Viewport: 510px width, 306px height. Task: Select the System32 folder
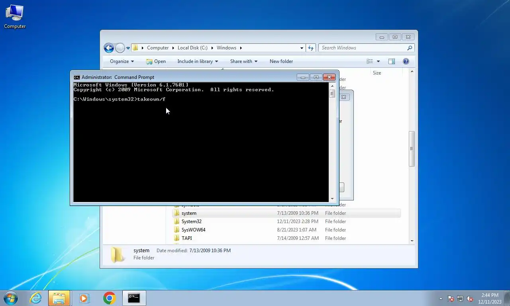tap(191, 222)
